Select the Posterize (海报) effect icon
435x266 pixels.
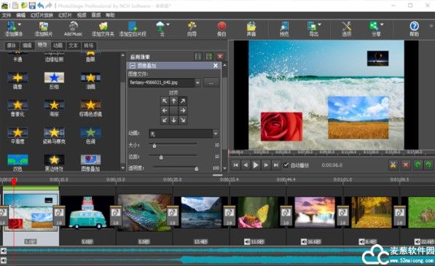pyautogui.click(x=54, y=105)
